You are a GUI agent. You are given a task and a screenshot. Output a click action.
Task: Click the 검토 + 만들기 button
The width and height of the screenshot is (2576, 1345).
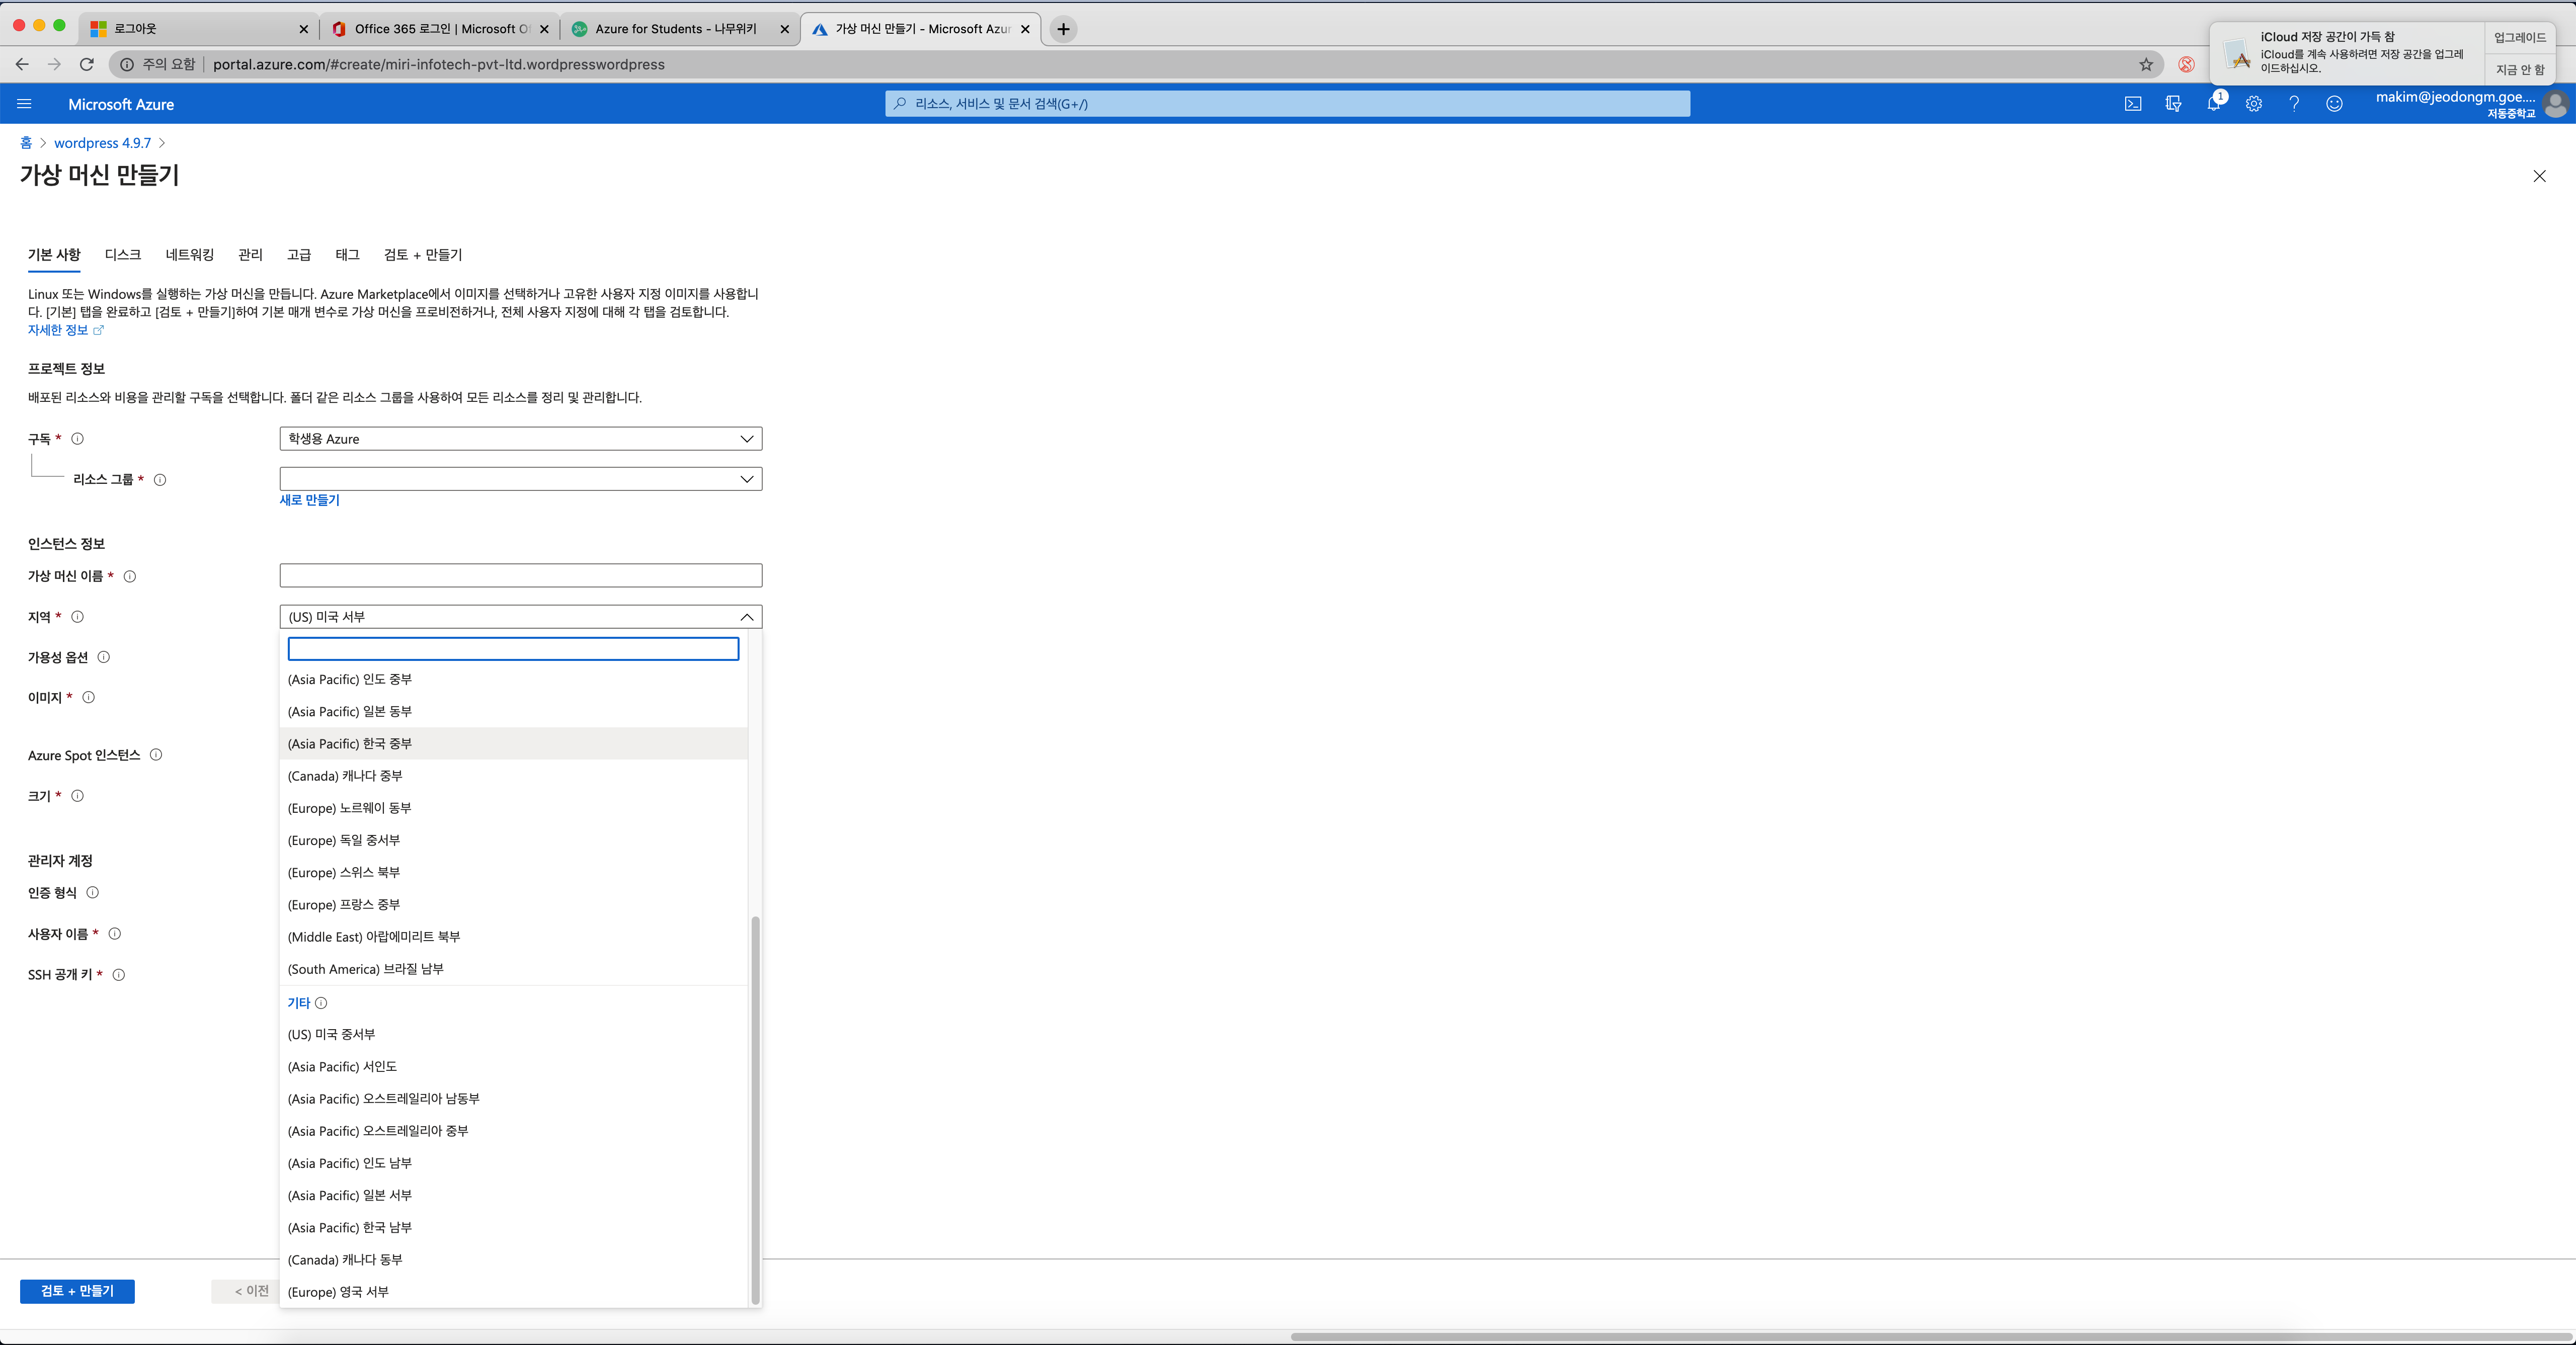click(x=77, y=1291)
